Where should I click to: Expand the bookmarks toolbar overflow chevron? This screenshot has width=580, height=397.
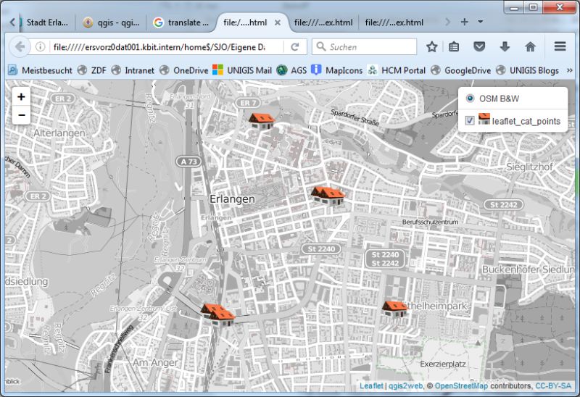569,70
